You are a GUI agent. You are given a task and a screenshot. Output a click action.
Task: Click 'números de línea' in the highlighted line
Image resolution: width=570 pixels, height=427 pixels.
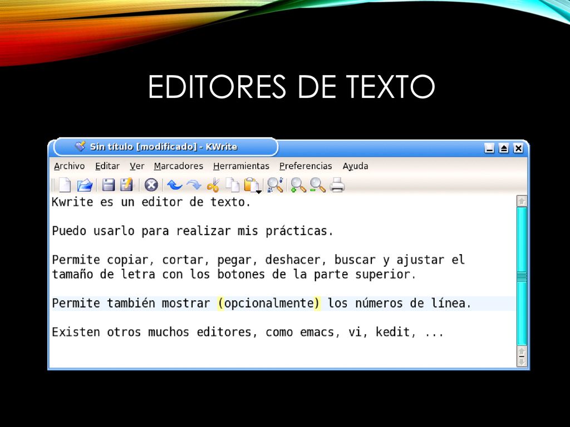410,303
